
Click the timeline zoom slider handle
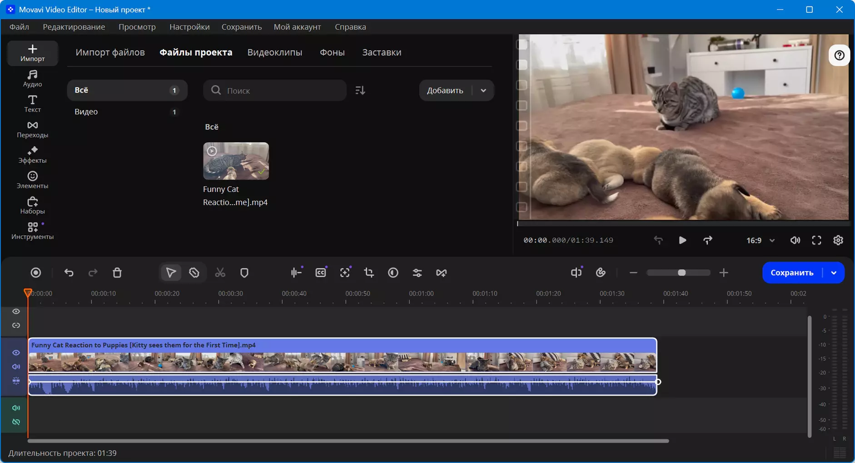coord(681,272)
